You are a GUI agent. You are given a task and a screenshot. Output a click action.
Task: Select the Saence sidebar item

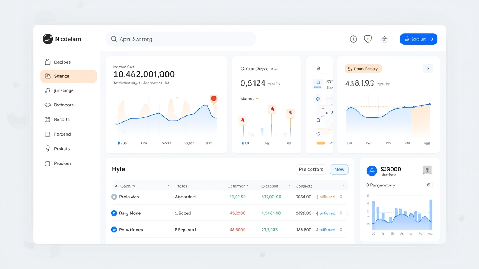coord(62,76)
